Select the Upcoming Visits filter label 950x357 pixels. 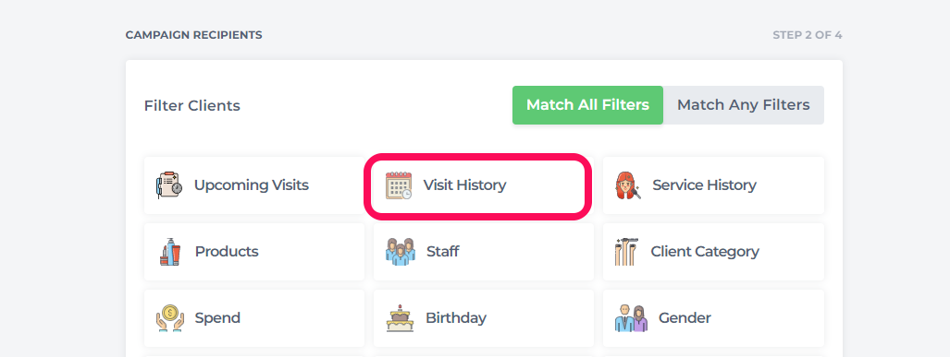(252, 185)
